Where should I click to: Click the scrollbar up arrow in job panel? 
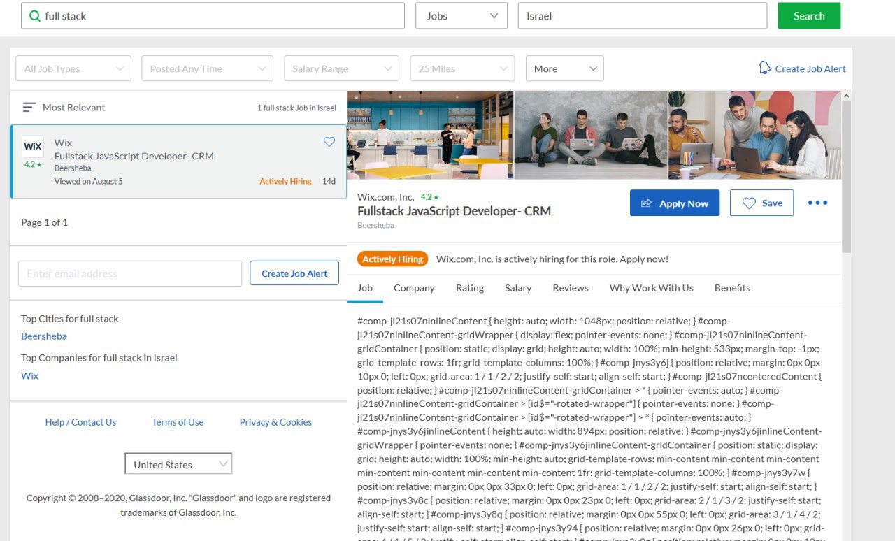coord(846,96)
